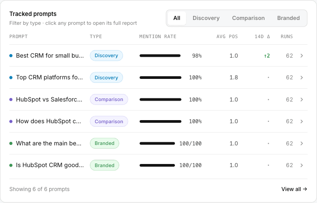Switch to the Discovery filter tab
This screenshot has height=203, width=317.
(206, 18)
